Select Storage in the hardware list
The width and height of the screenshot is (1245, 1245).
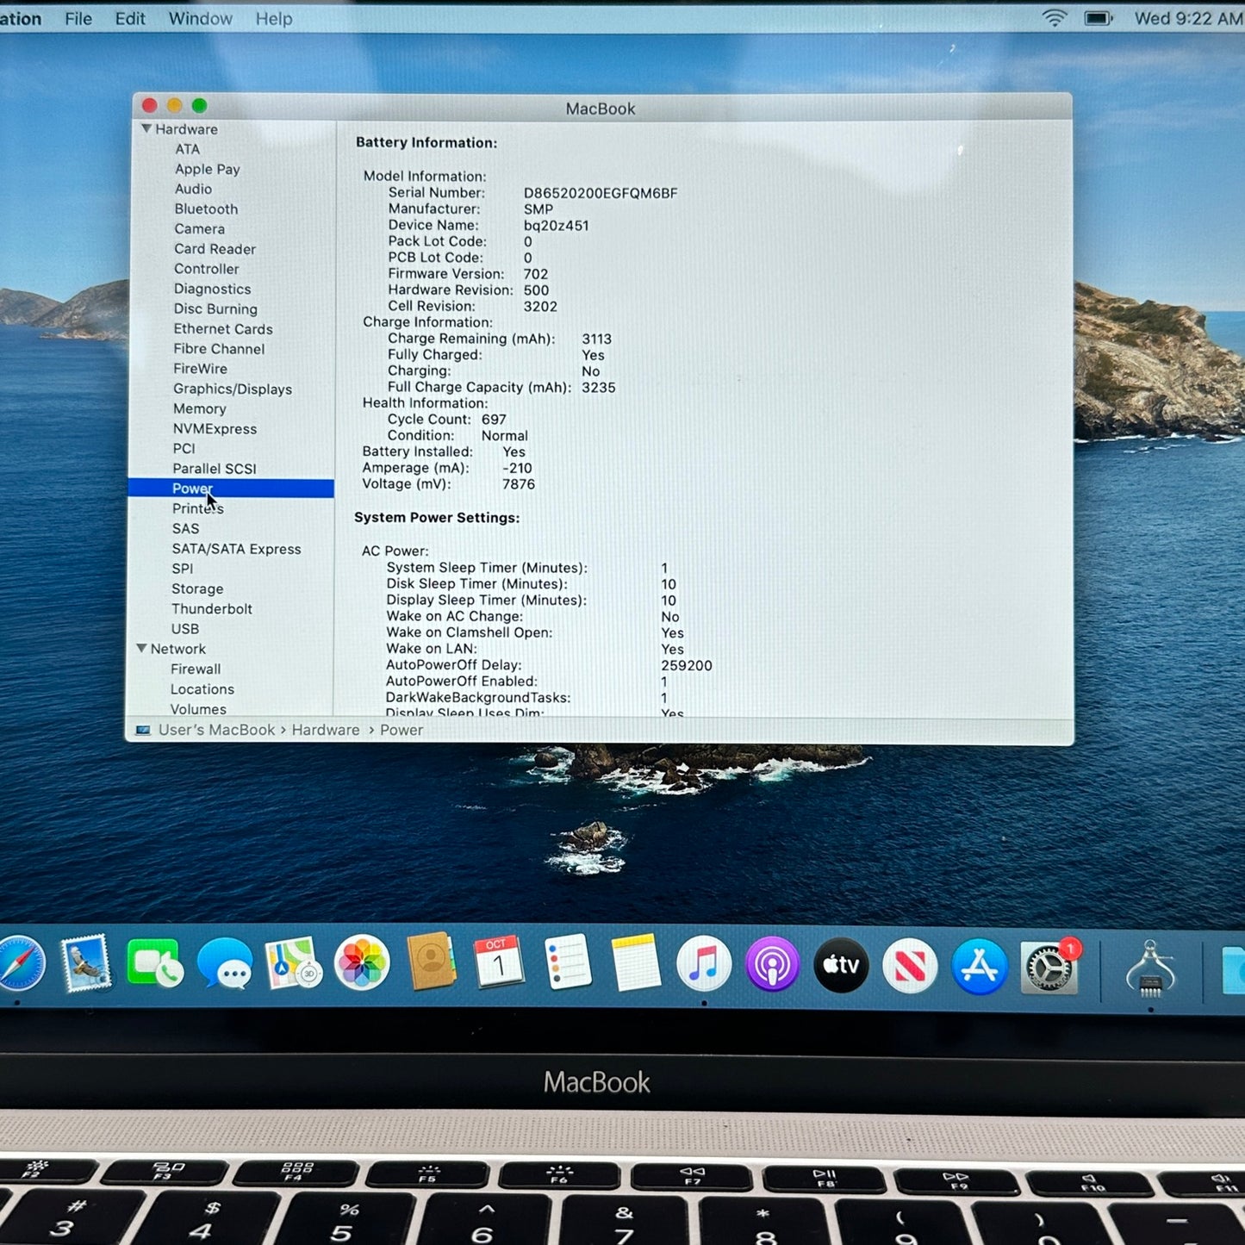coord(197,588)
